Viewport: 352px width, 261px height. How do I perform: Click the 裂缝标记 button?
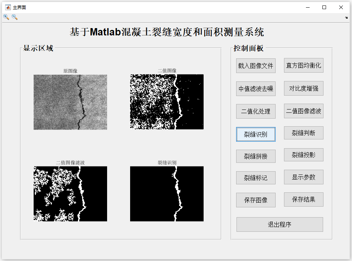pos(256,178)
